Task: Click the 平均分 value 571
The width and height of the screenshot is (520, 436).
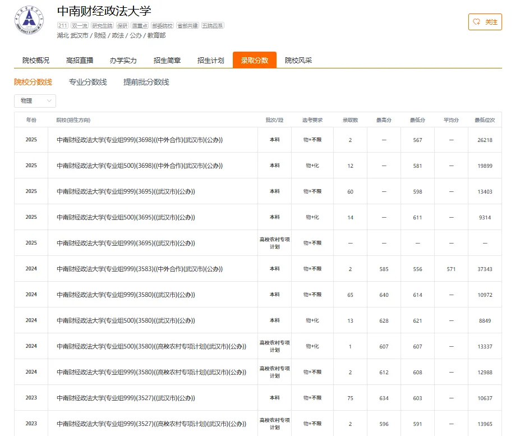Action: pos(451,269)
